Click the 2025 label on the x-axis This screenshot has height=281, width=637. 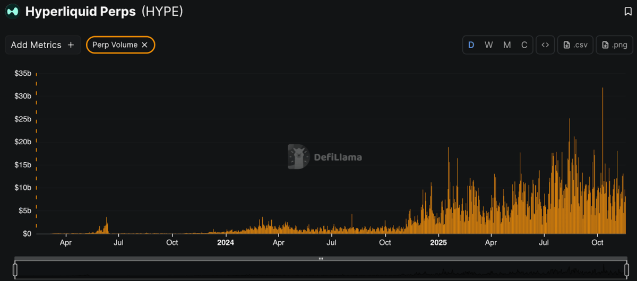coord(438,243)
